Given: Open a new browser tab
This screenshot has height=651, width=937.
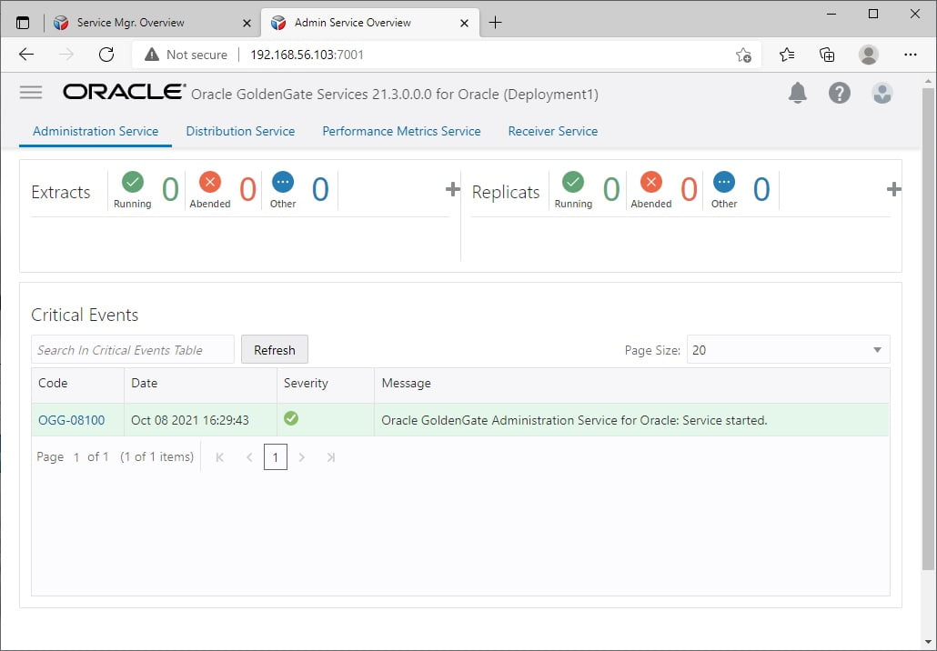Looking at the screenshot, I should tap(495, 23).
